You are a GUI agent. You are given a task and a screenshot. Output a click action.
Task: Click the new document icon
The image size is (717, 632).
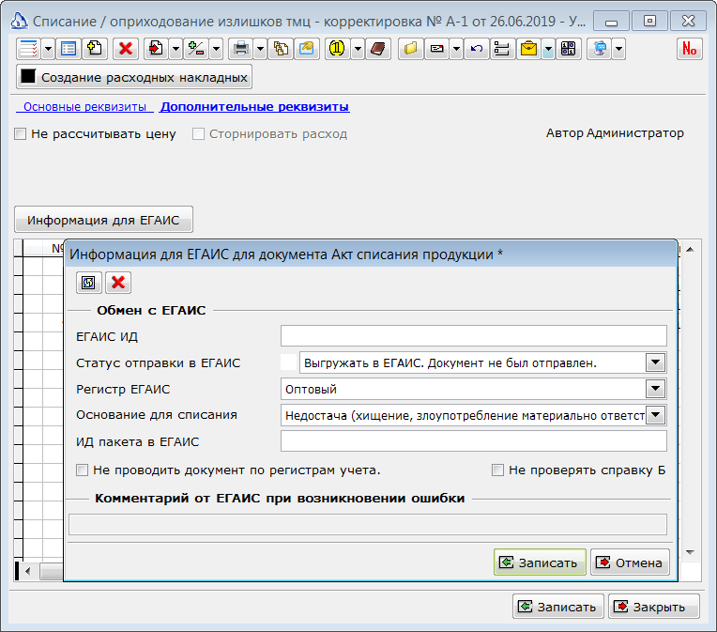click(x=95, y=49)
